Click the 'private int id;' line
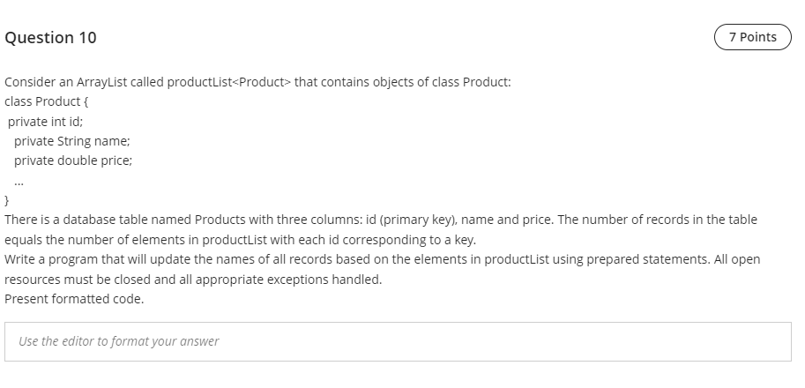The height and width of the screenshot is (388, 805). click(x=45, y=122)
